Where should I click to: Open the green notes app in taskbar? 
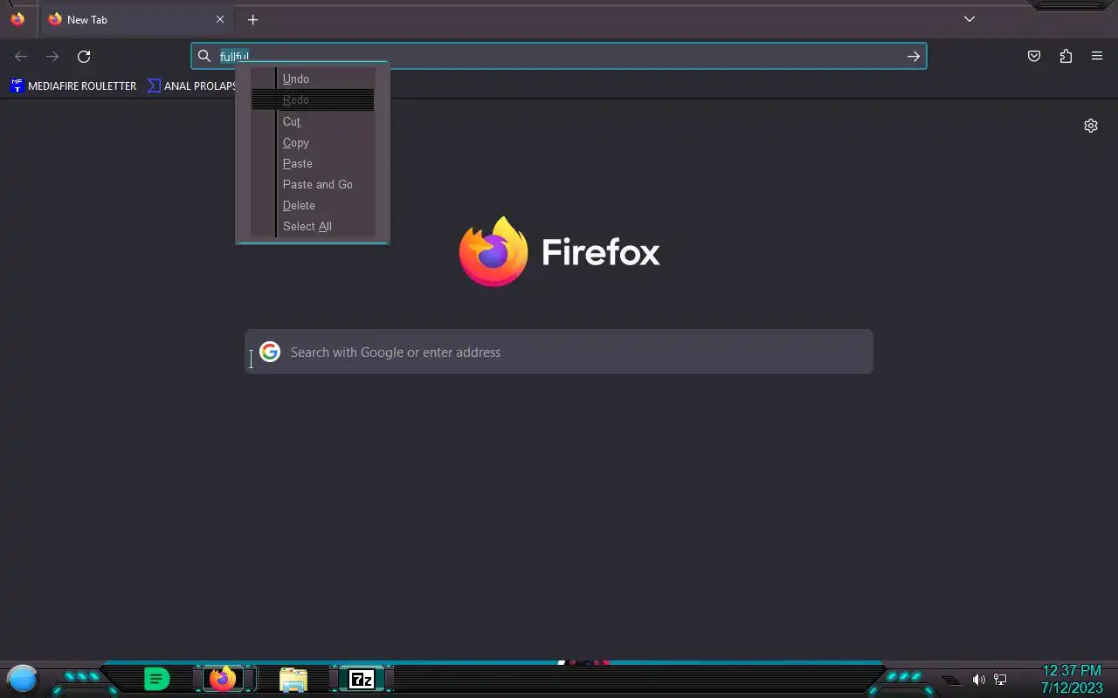pos(156,678)
